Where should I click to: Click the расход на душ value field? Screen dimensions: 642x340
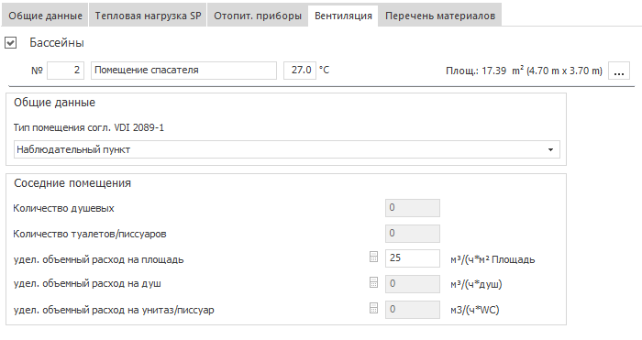413,283
